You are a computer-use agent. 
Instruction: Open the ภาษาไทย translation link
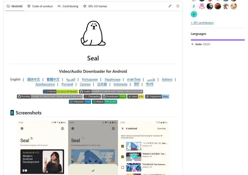tap(134, 79)
